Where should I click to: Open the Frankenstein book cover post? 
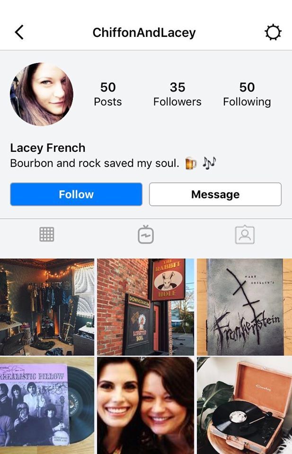pos(245,307)
